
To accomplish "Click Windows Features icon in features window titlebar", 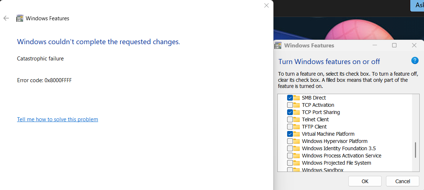I will pyautogui.click(x=278, y=45).
